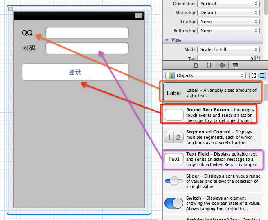Select the Segmented Control library object

212,137
